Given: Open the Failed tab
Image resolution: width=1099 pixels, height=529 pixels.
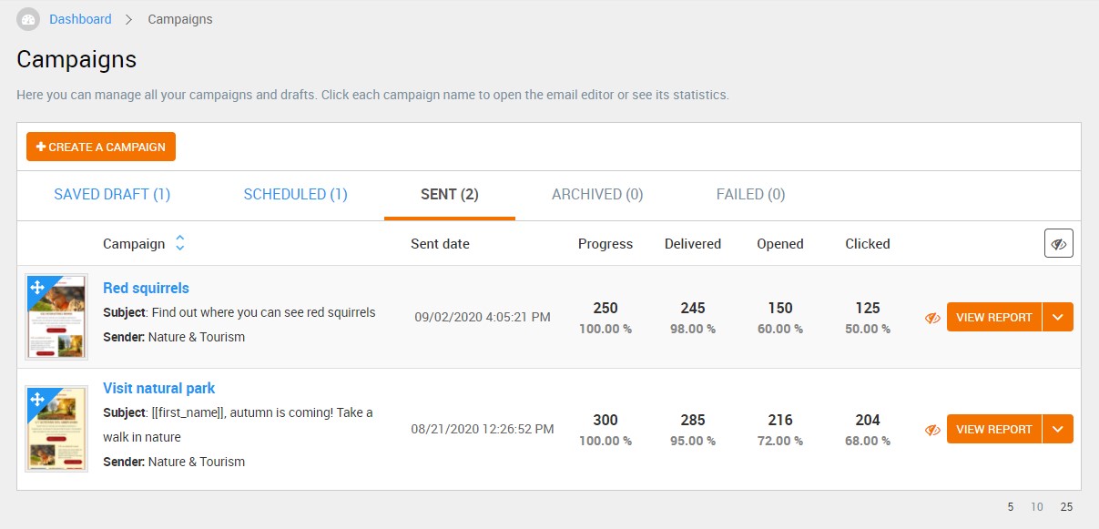Looking at the screenshot, I should click(x=750, y=194).
